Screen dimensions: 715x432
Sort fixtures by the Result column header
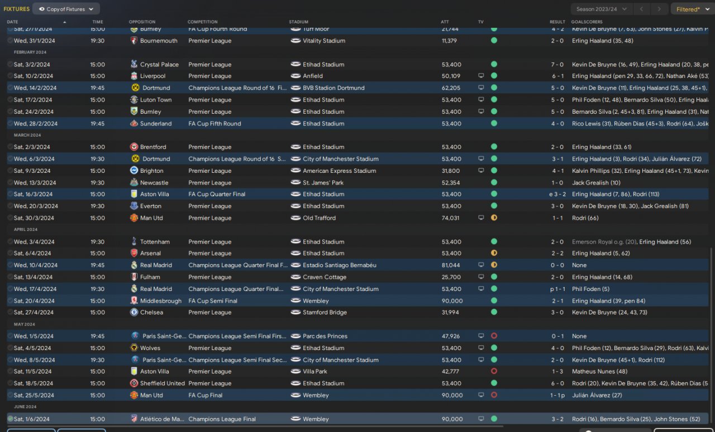coord(557,22)
